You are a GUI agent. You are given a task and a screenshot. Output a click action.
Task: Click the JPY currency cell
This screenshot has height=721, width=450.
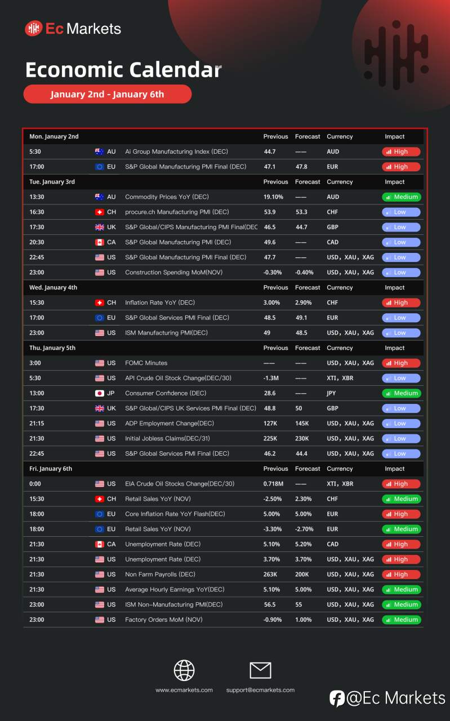pyautogui.click(x=332, y=393)
